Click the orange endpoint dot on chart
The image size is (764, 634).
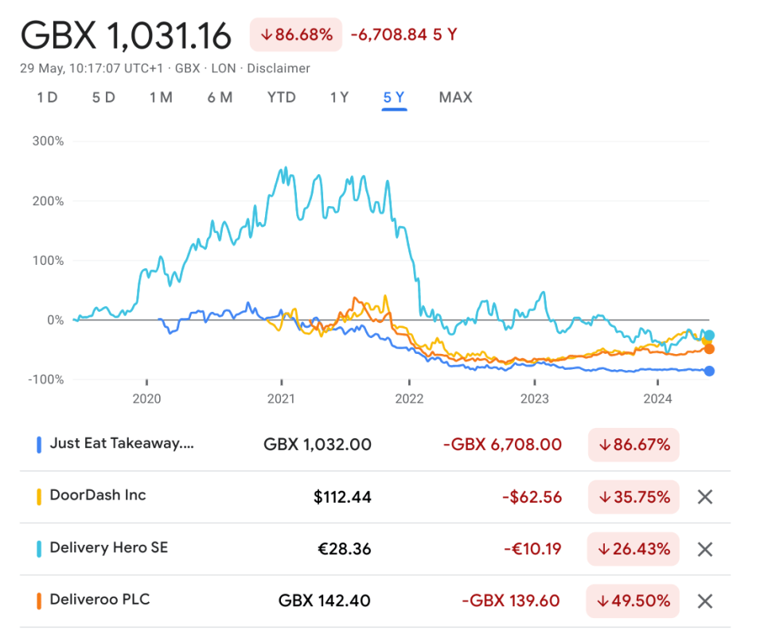[709, 349]
